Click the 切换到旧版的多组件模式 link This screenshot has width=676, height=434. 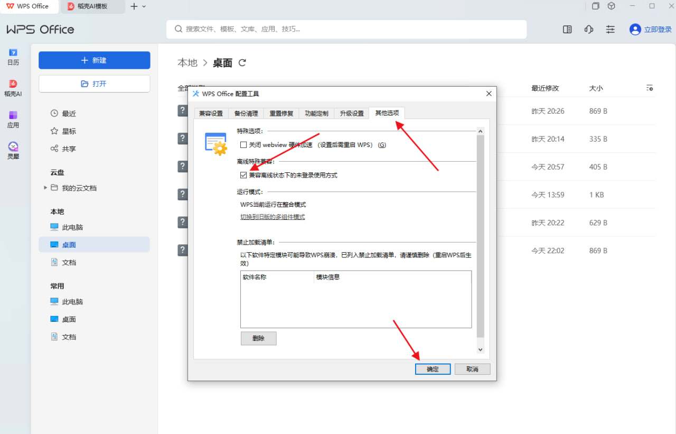(273, 217)
